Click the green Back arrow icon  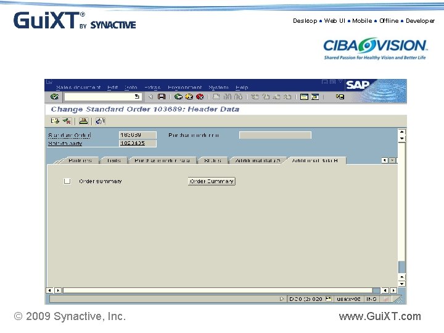[178, 97]
